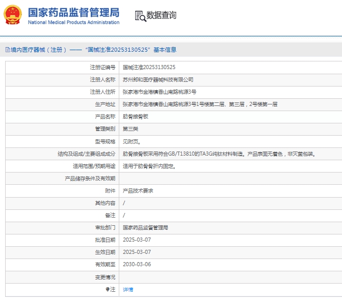
Task: Click the 注册人住所 label
Action: pos(102,92)
